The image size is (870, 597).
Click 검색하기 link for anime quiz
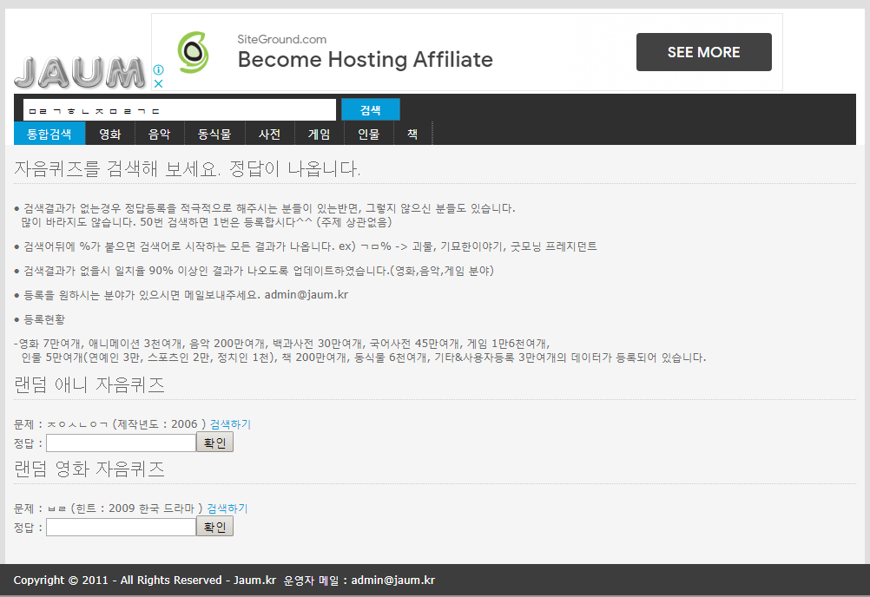point(230,424)
